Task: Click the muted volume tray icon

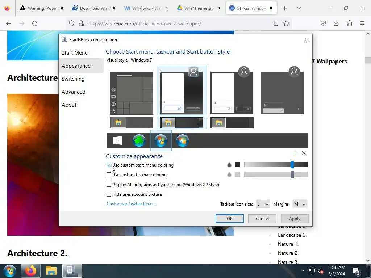Action: 320,271
